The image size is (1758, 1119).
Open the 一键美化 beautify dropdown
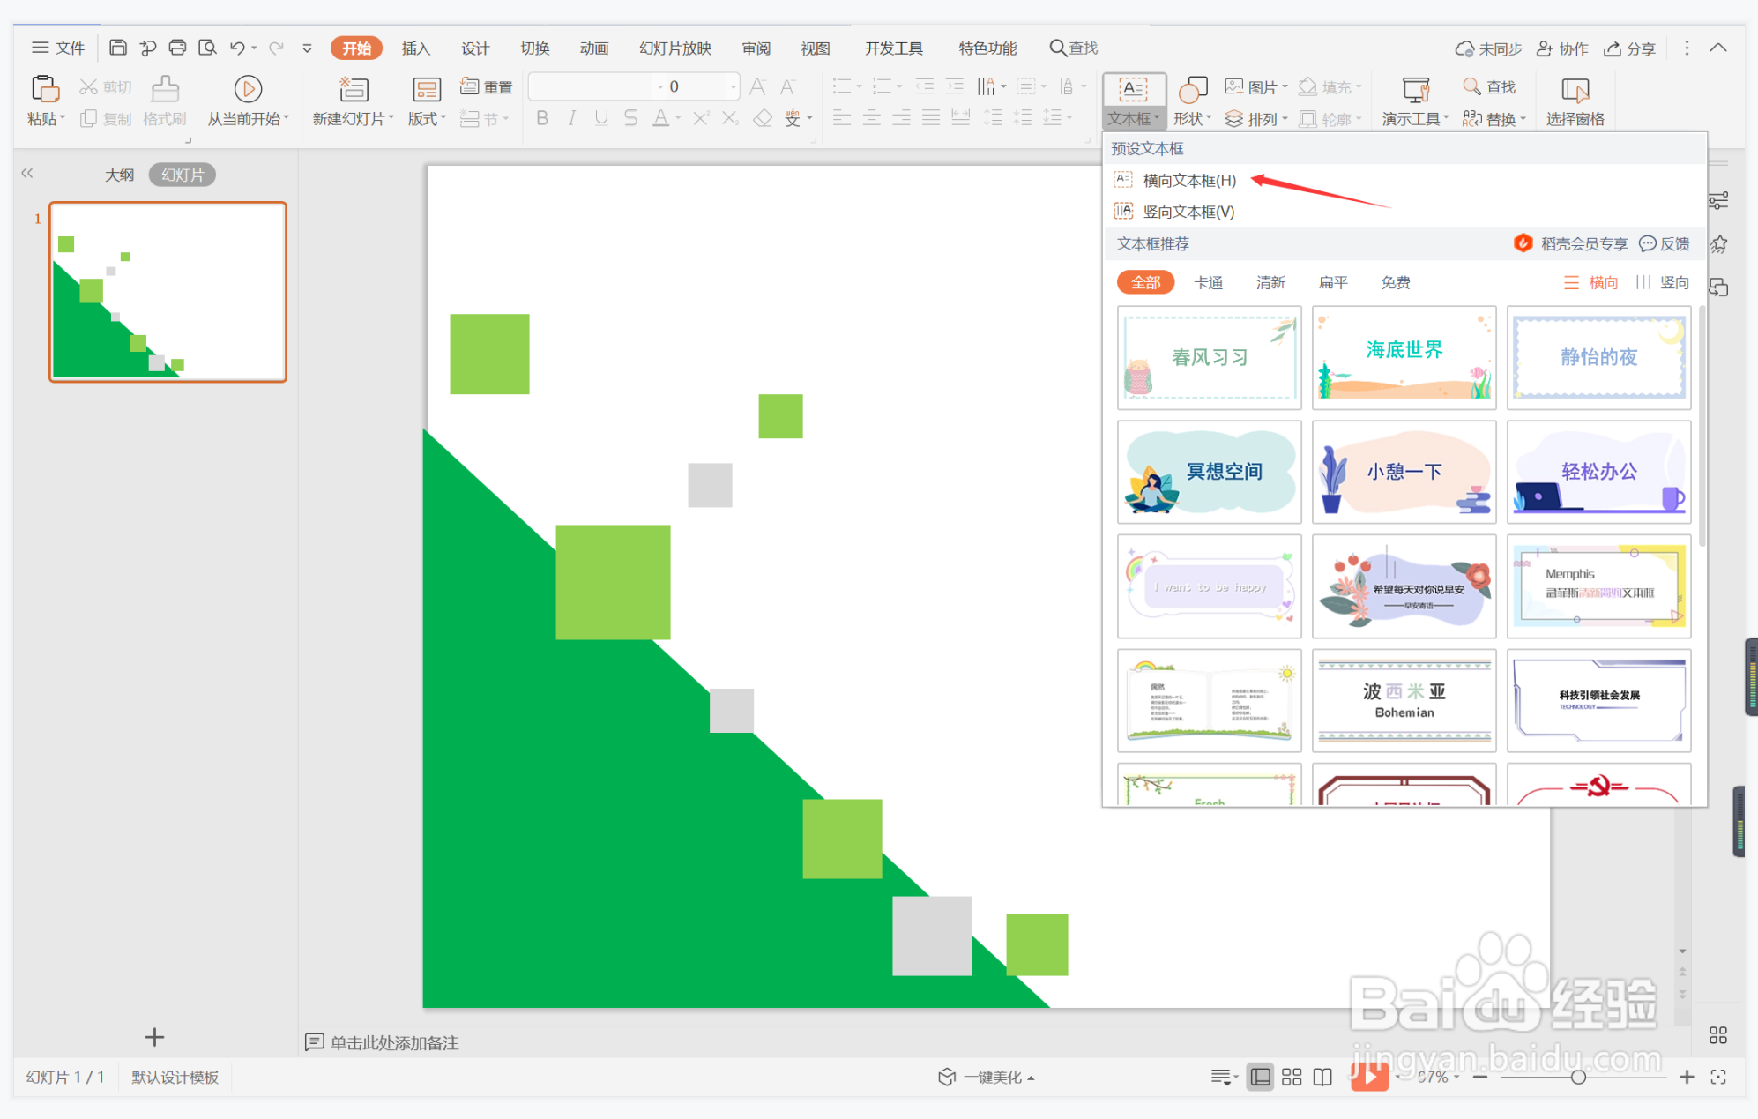coord(987,1077)
